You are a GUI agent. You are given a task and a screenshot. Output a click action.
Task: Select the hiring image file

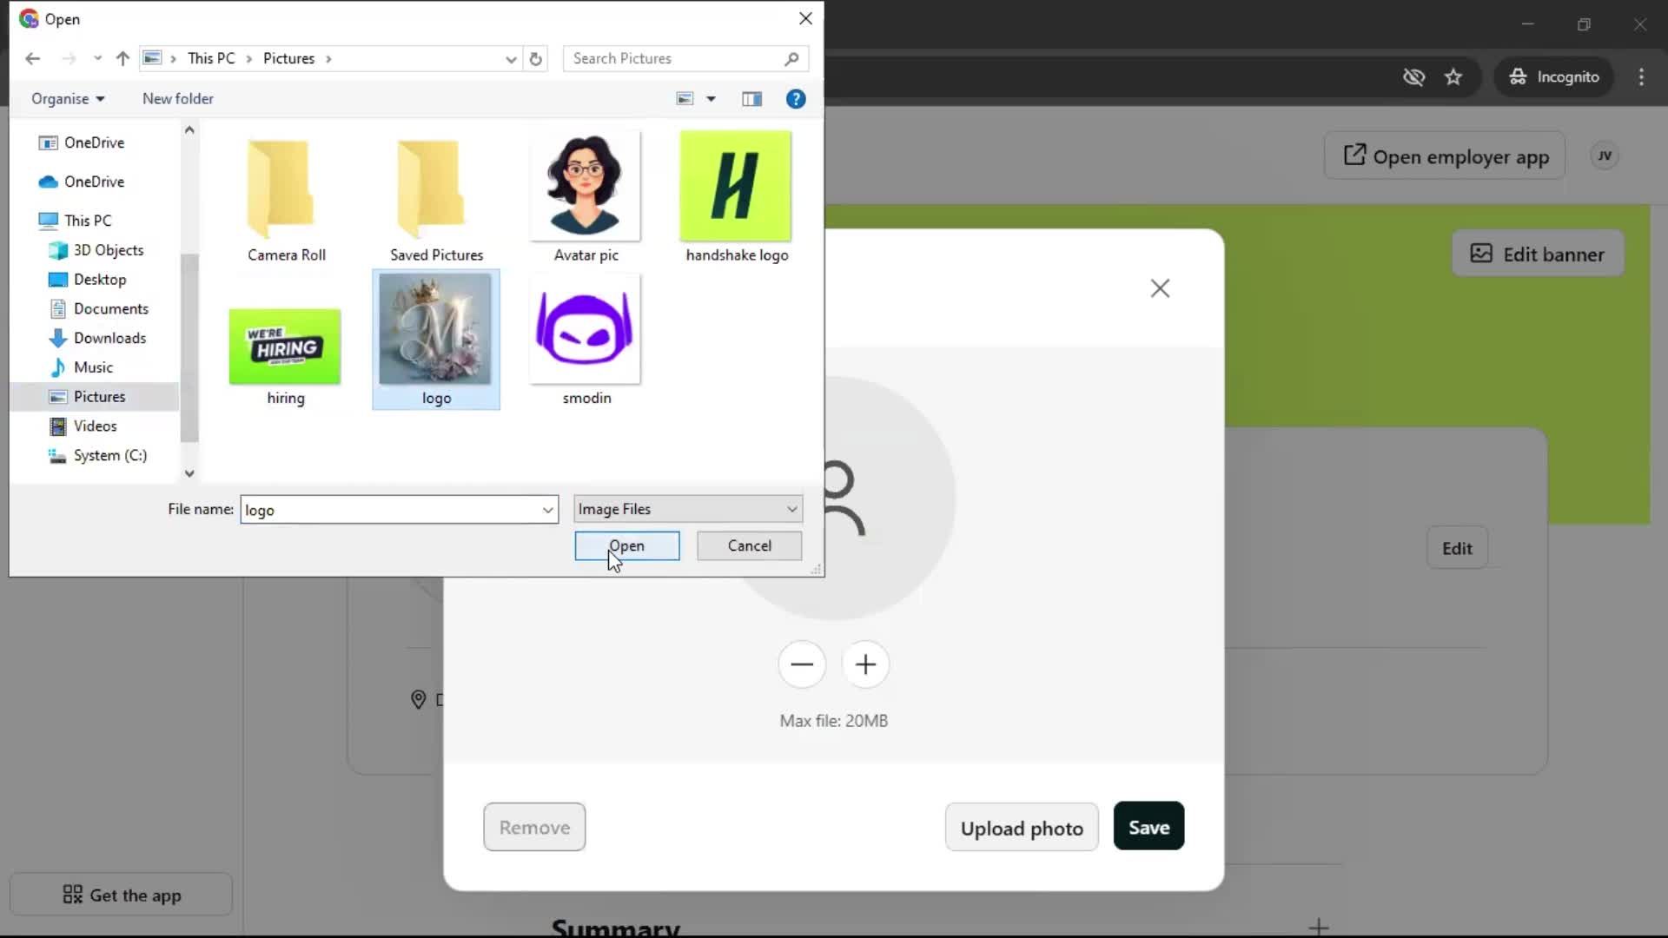pos(286,356)
